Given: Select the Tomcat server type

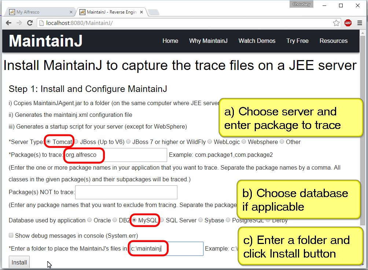Looking at the screenshot, I should point(49,142).
